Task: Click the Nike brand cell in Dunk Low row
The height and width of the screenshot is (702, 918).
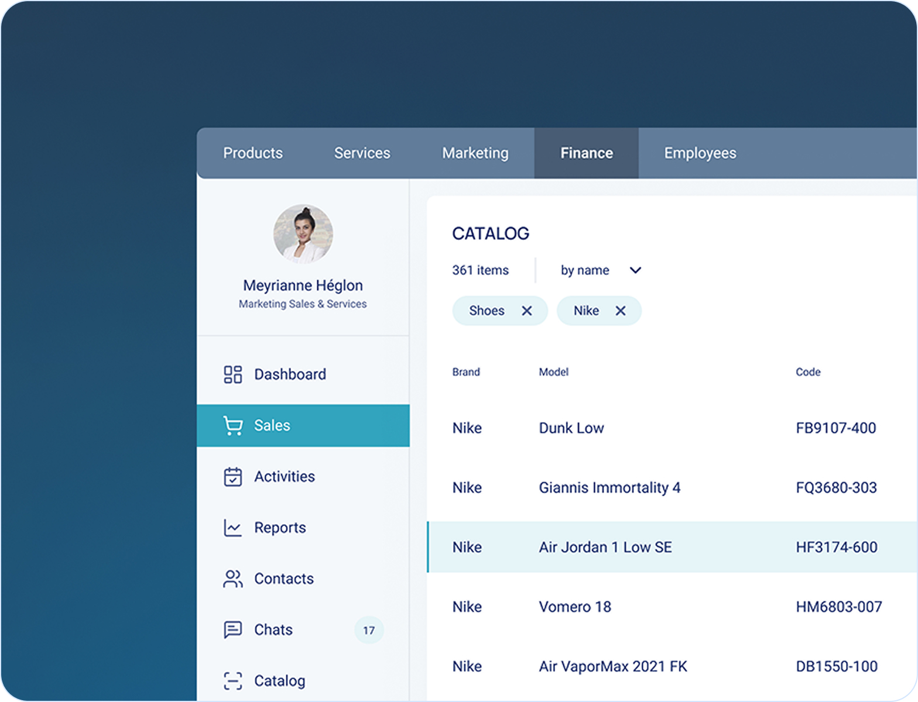Action: click(x=467, y=428)
